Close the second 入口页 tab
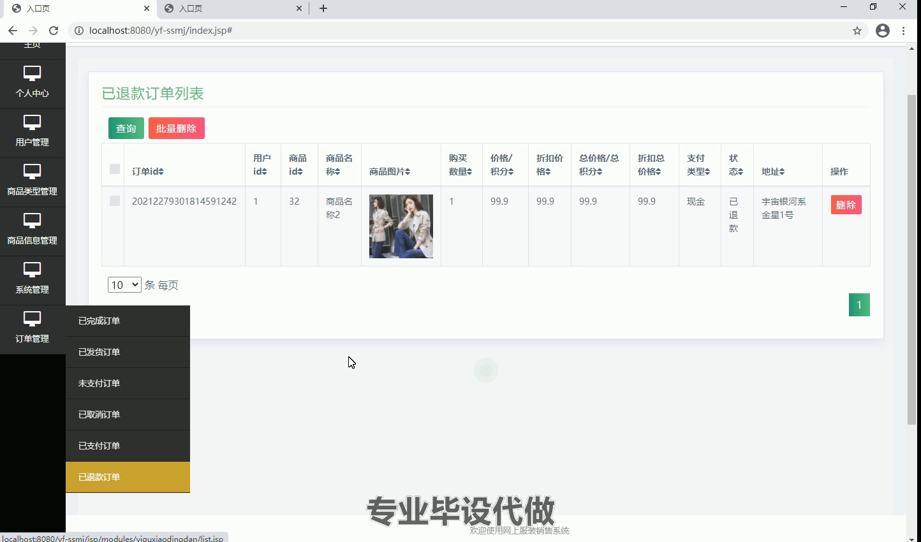 tap(299, 8)
